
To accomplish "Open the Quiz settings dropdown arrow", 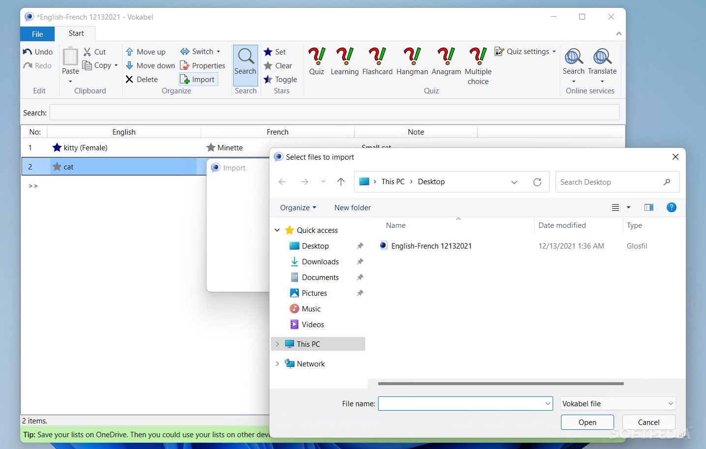I will pyautogui.click(x=554, y=52).
